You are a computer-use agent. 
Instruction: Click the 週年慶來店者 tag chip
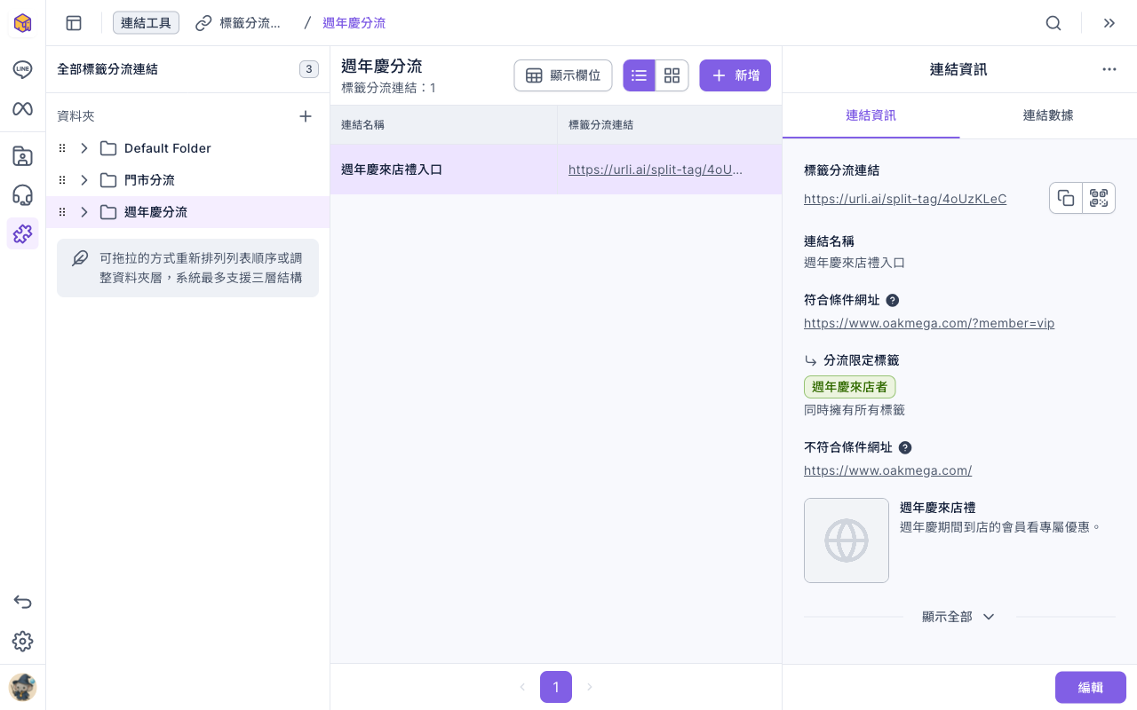849,387
